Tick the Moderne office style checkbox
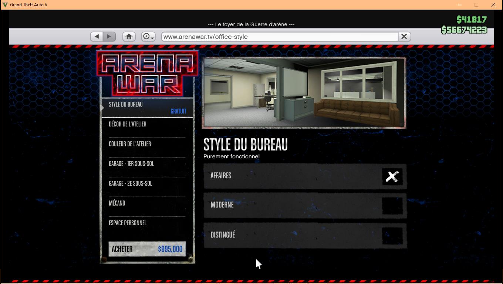Viewport: 503px width, 284px height. (392, 206)
